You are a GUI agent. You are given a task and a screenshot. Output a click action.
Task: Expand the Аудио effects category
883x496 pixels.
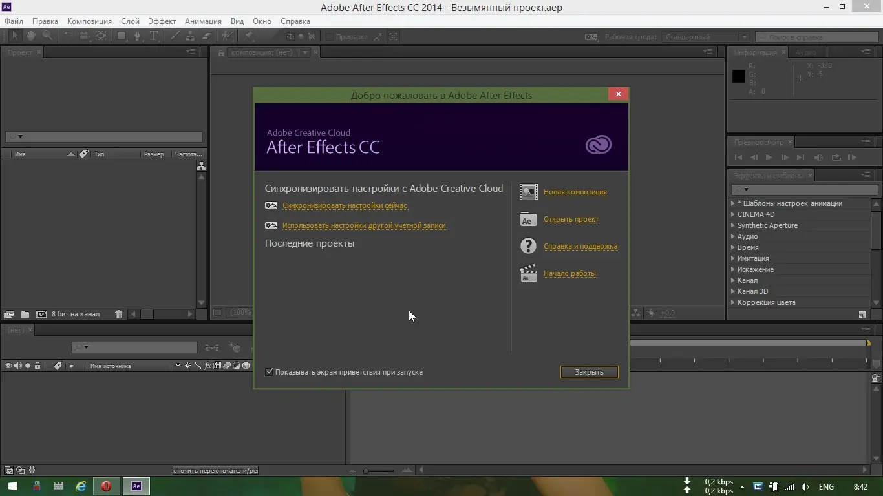[732, 236]
